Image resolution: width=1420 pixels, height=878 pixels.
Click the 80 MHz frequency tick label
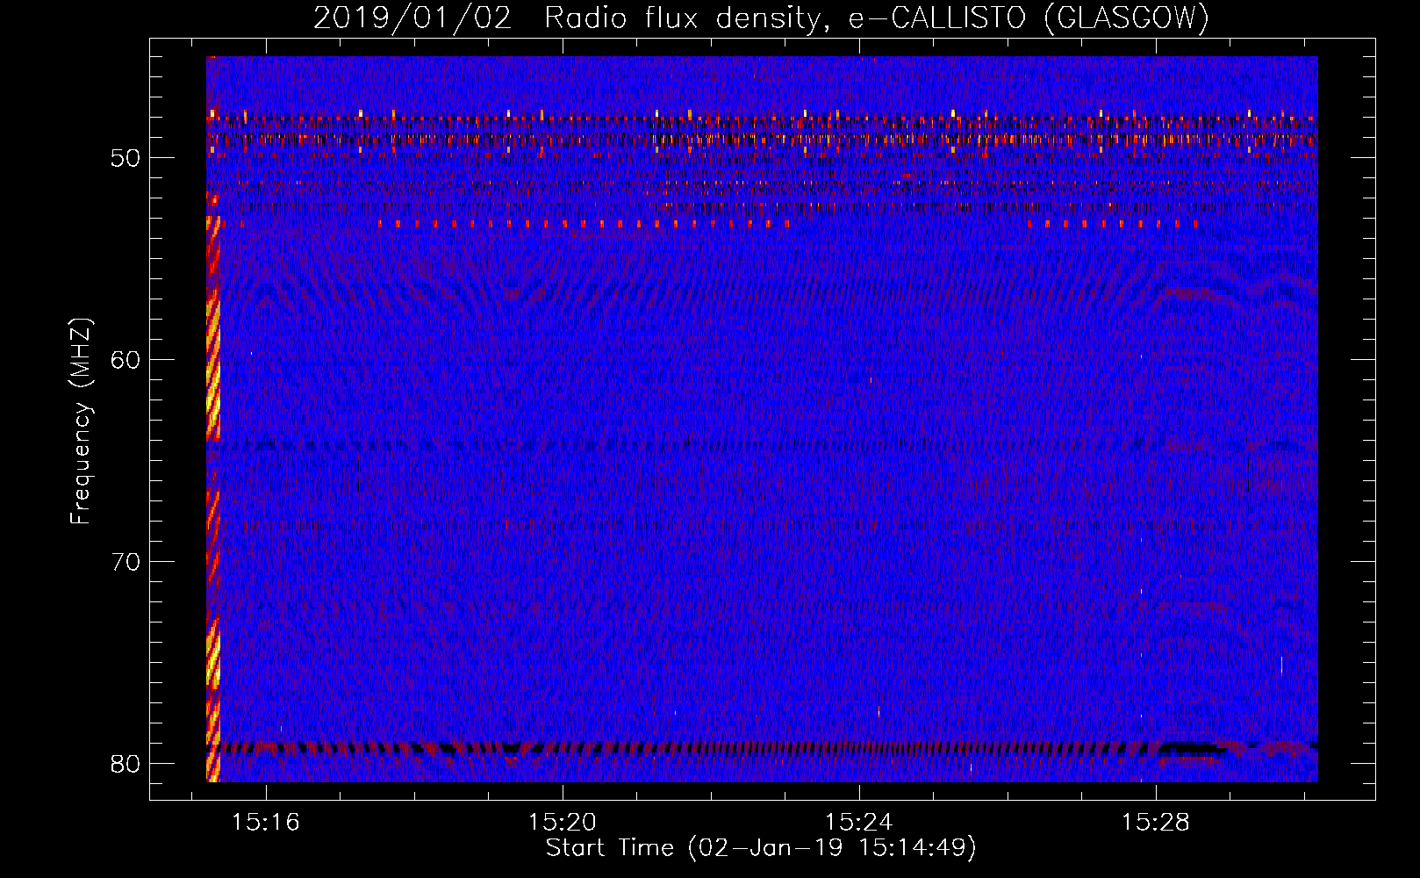(126, 764)
